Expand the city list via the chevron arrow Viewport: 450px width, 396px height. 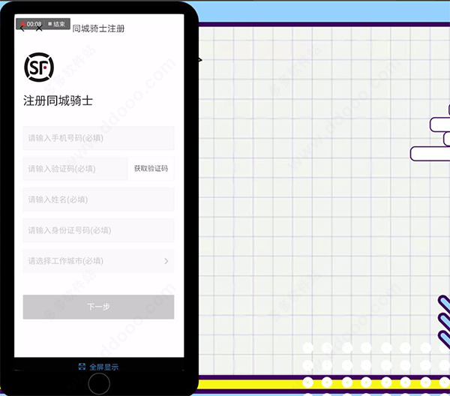click(x=166, y=261)
